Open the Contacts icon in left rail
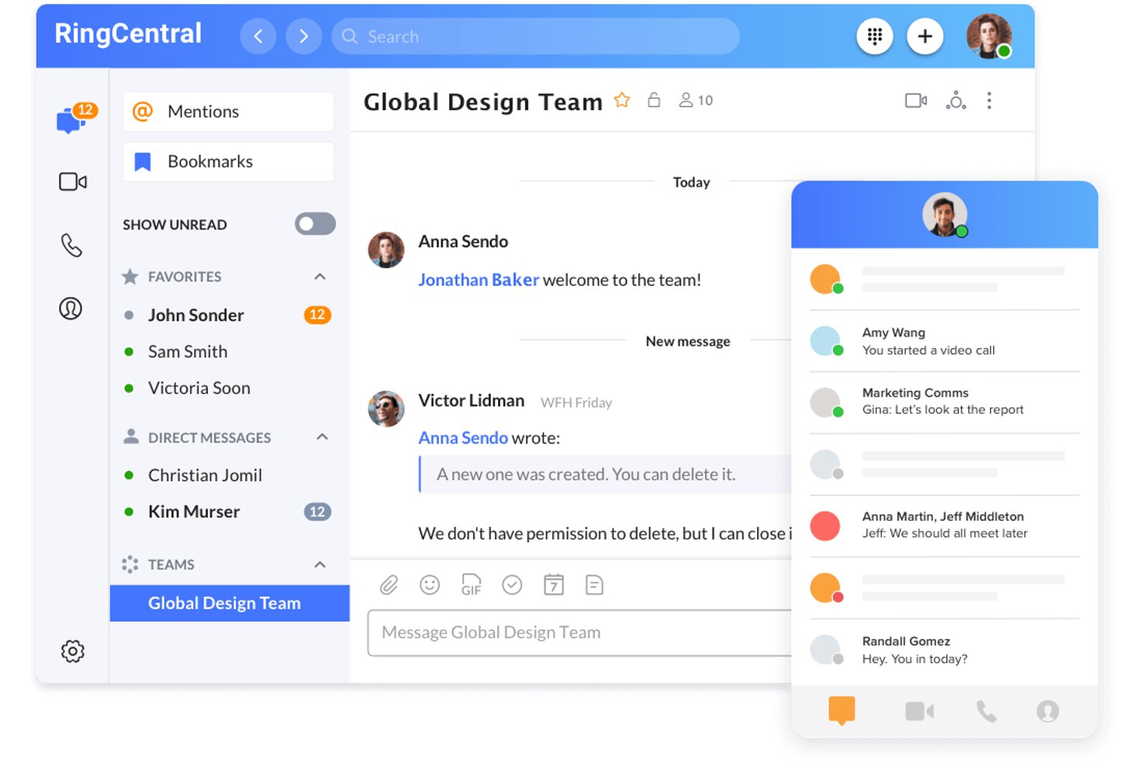This screenshot has height=765, width=1148. click(71, 308)
